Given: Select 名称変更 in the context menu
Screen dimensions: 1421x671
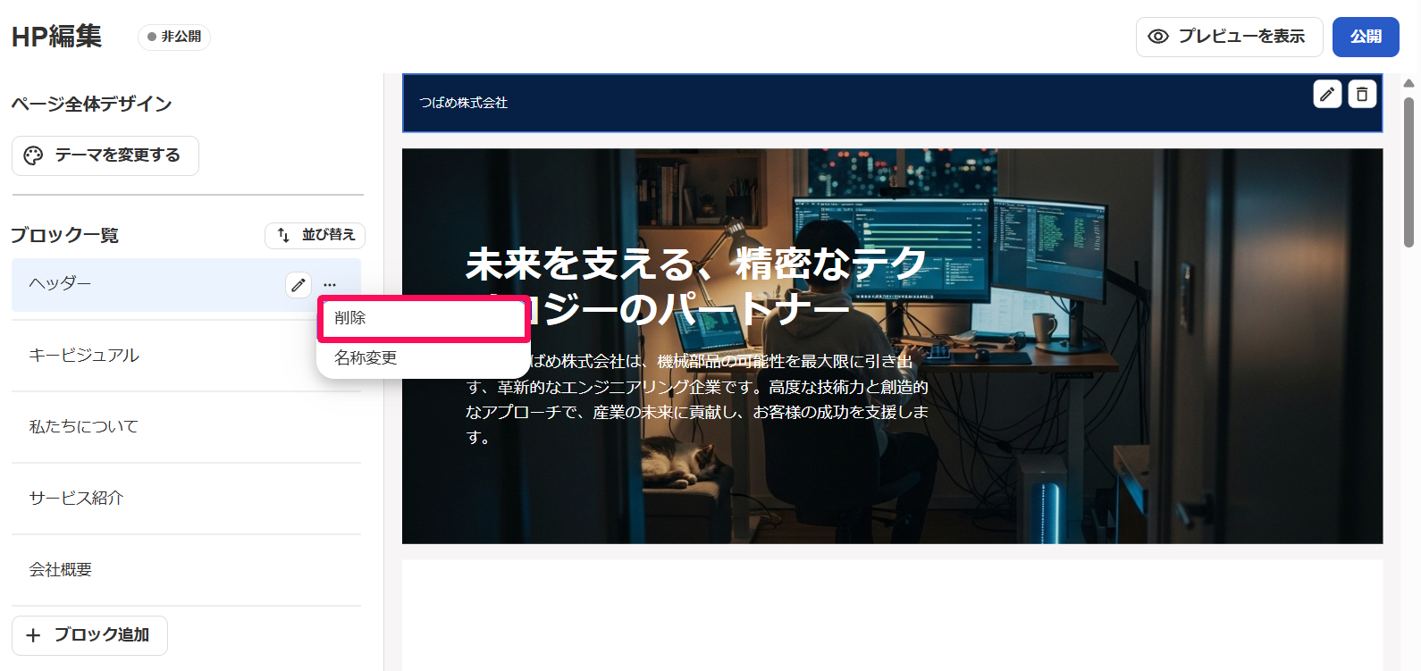Looking at the screenshot, I should (424, 358).
